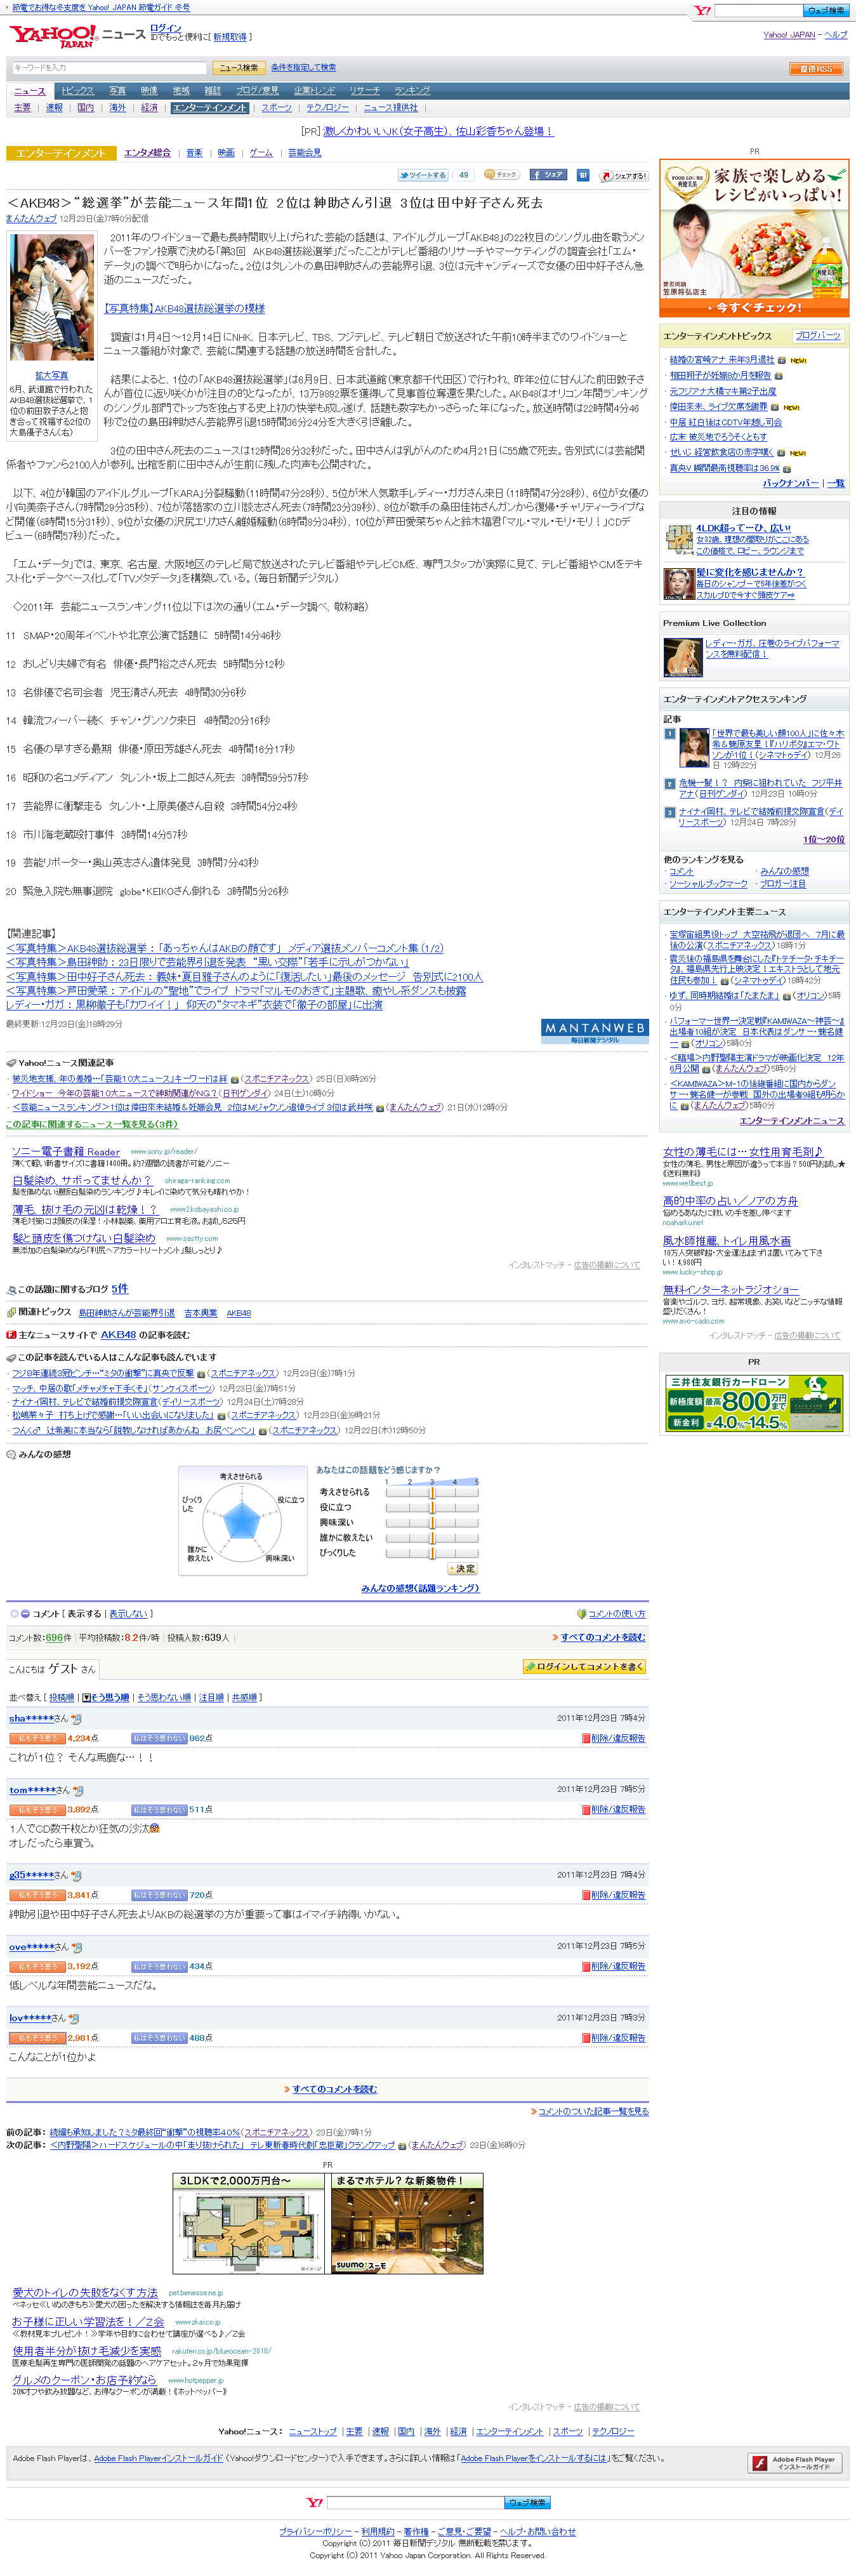This screenshot has width=856, height=2574.
Task: Click the small Y! icon beside bottom search box
Action: coord(315,2502)
